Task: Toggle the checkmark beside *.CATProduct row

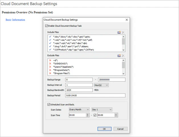Action: click(50, 49)
